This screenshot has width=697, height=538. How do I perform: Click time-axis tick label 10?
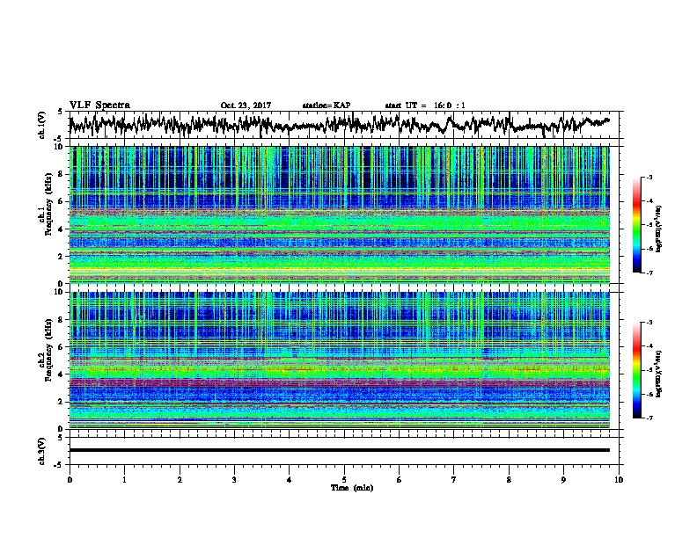[619, 480]
